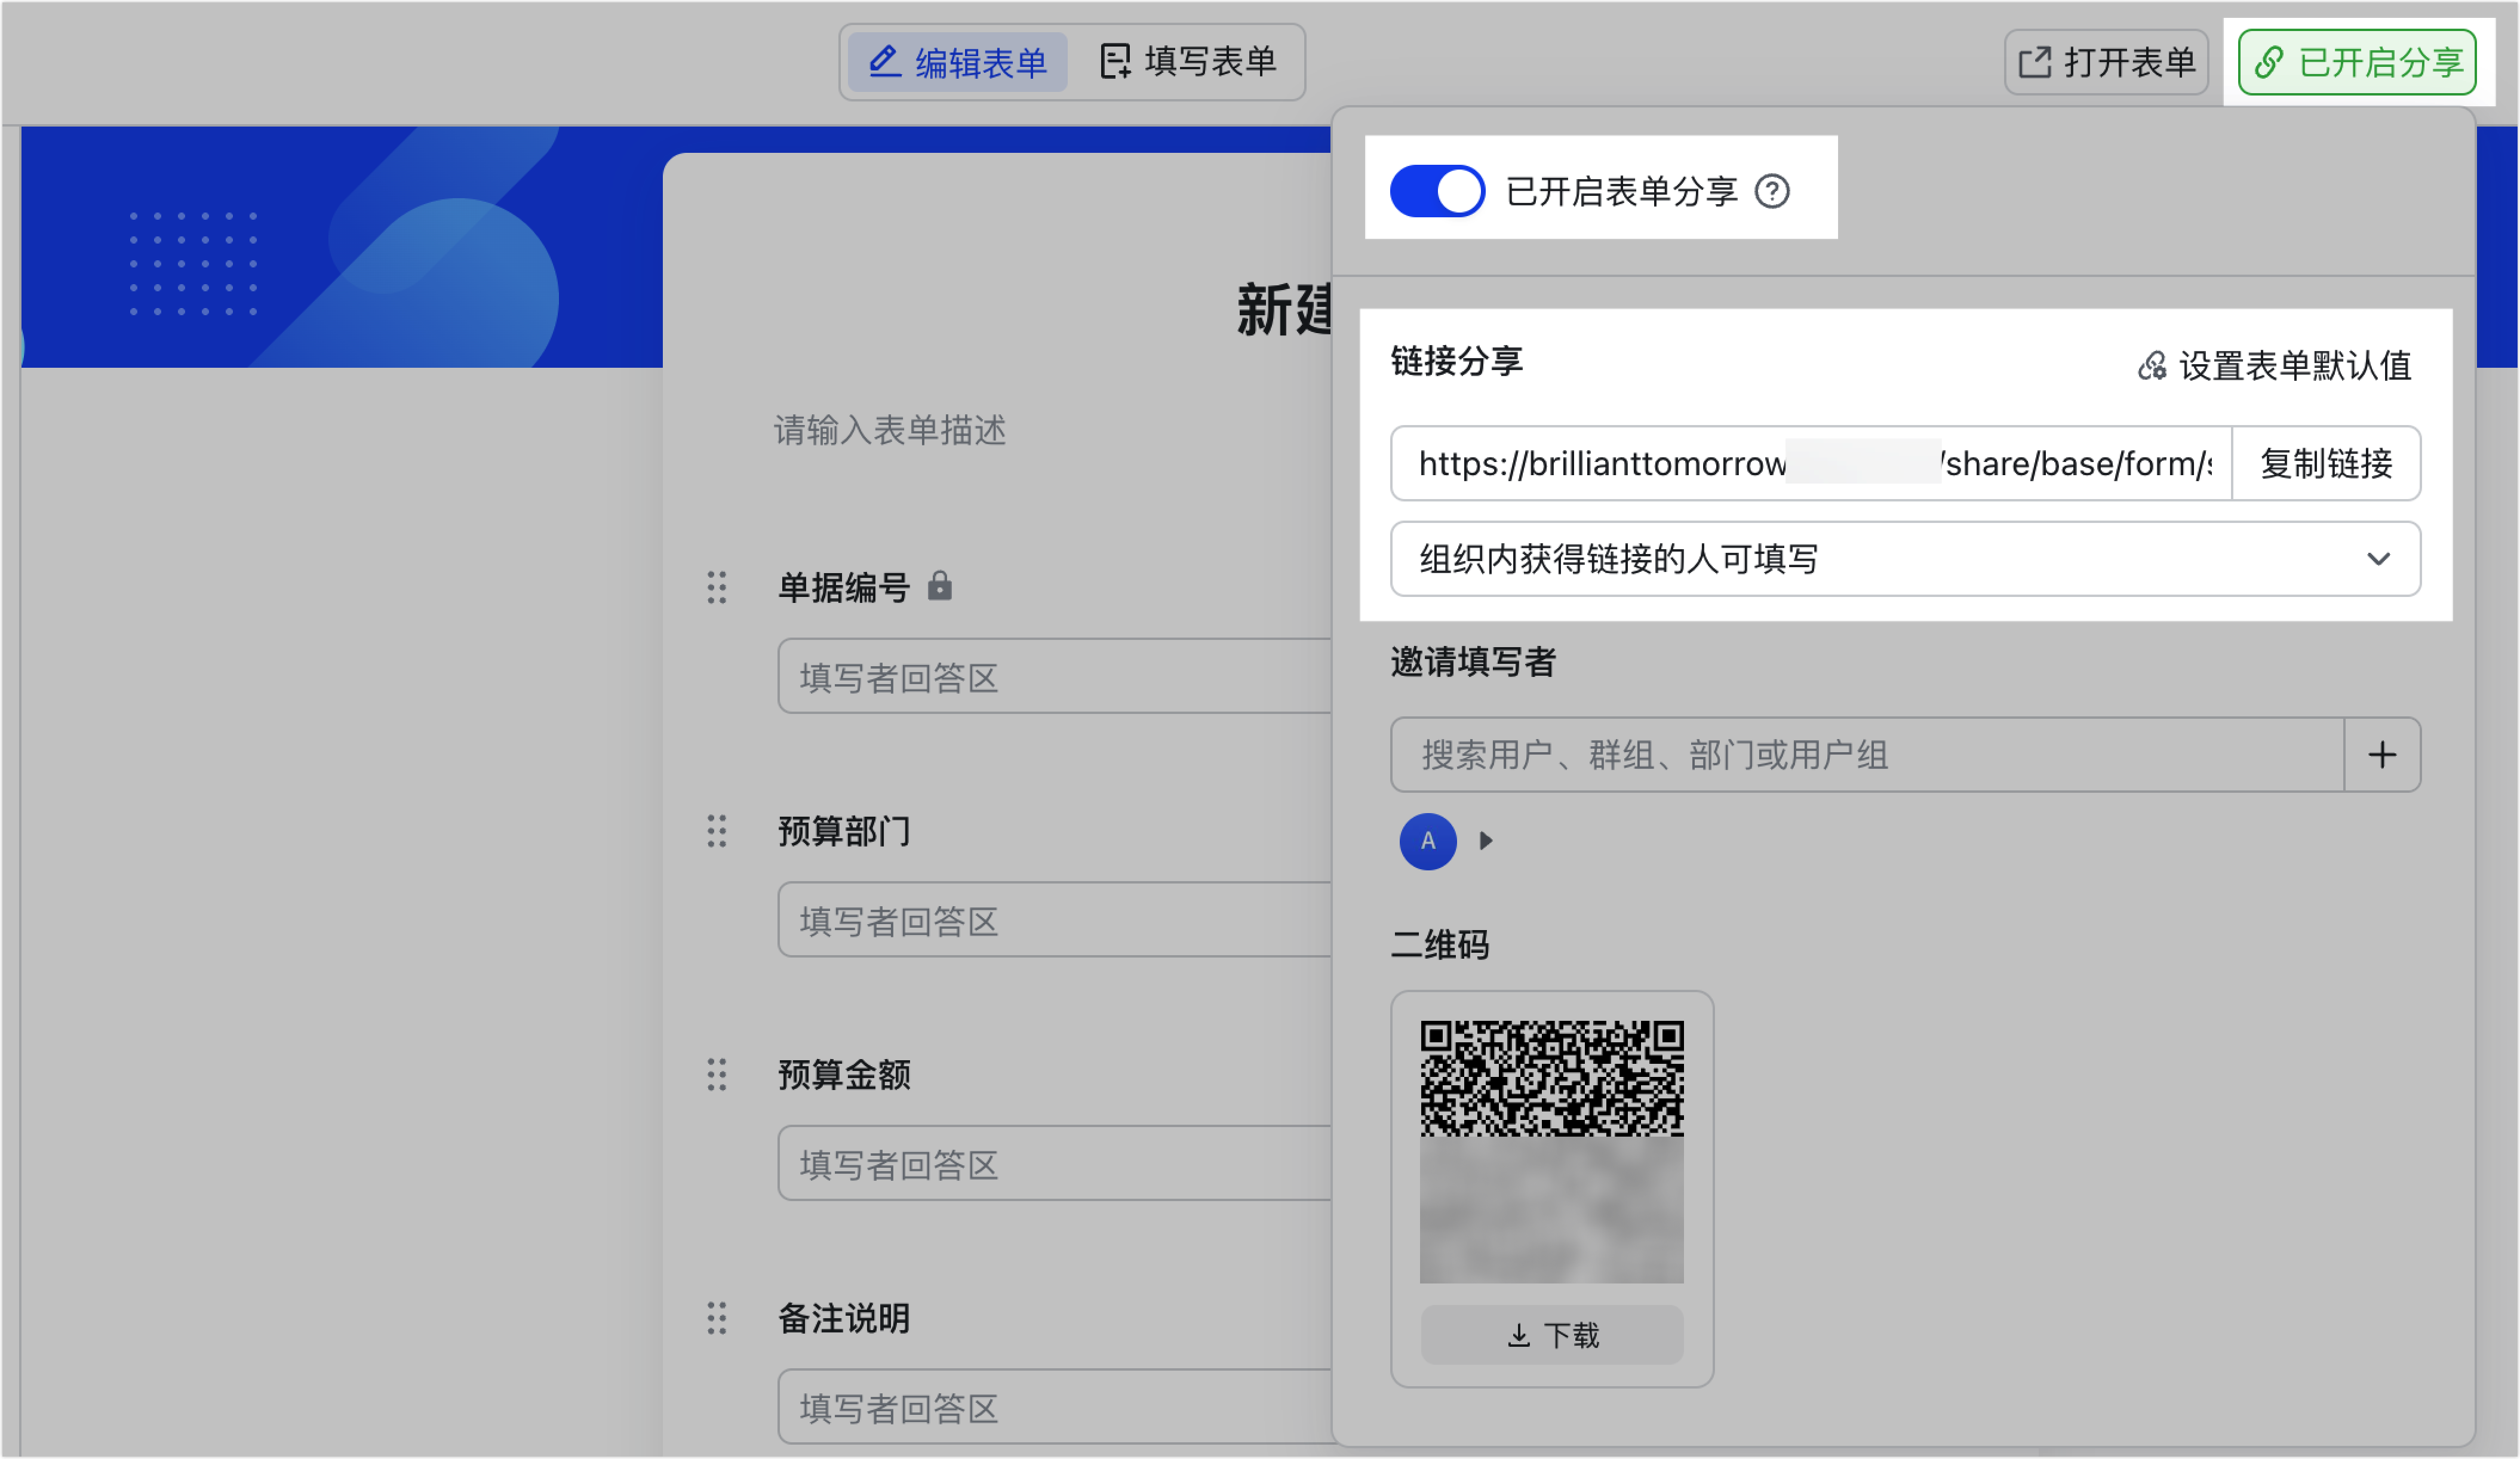Download the QR code with 下载
This screenshot has height=1459, width=2520.
pos(1552,1335)
